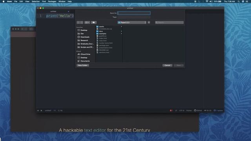Select iCloud Drive in sidebar
This screenshot has height=141, width=251.
coord(85,54)
